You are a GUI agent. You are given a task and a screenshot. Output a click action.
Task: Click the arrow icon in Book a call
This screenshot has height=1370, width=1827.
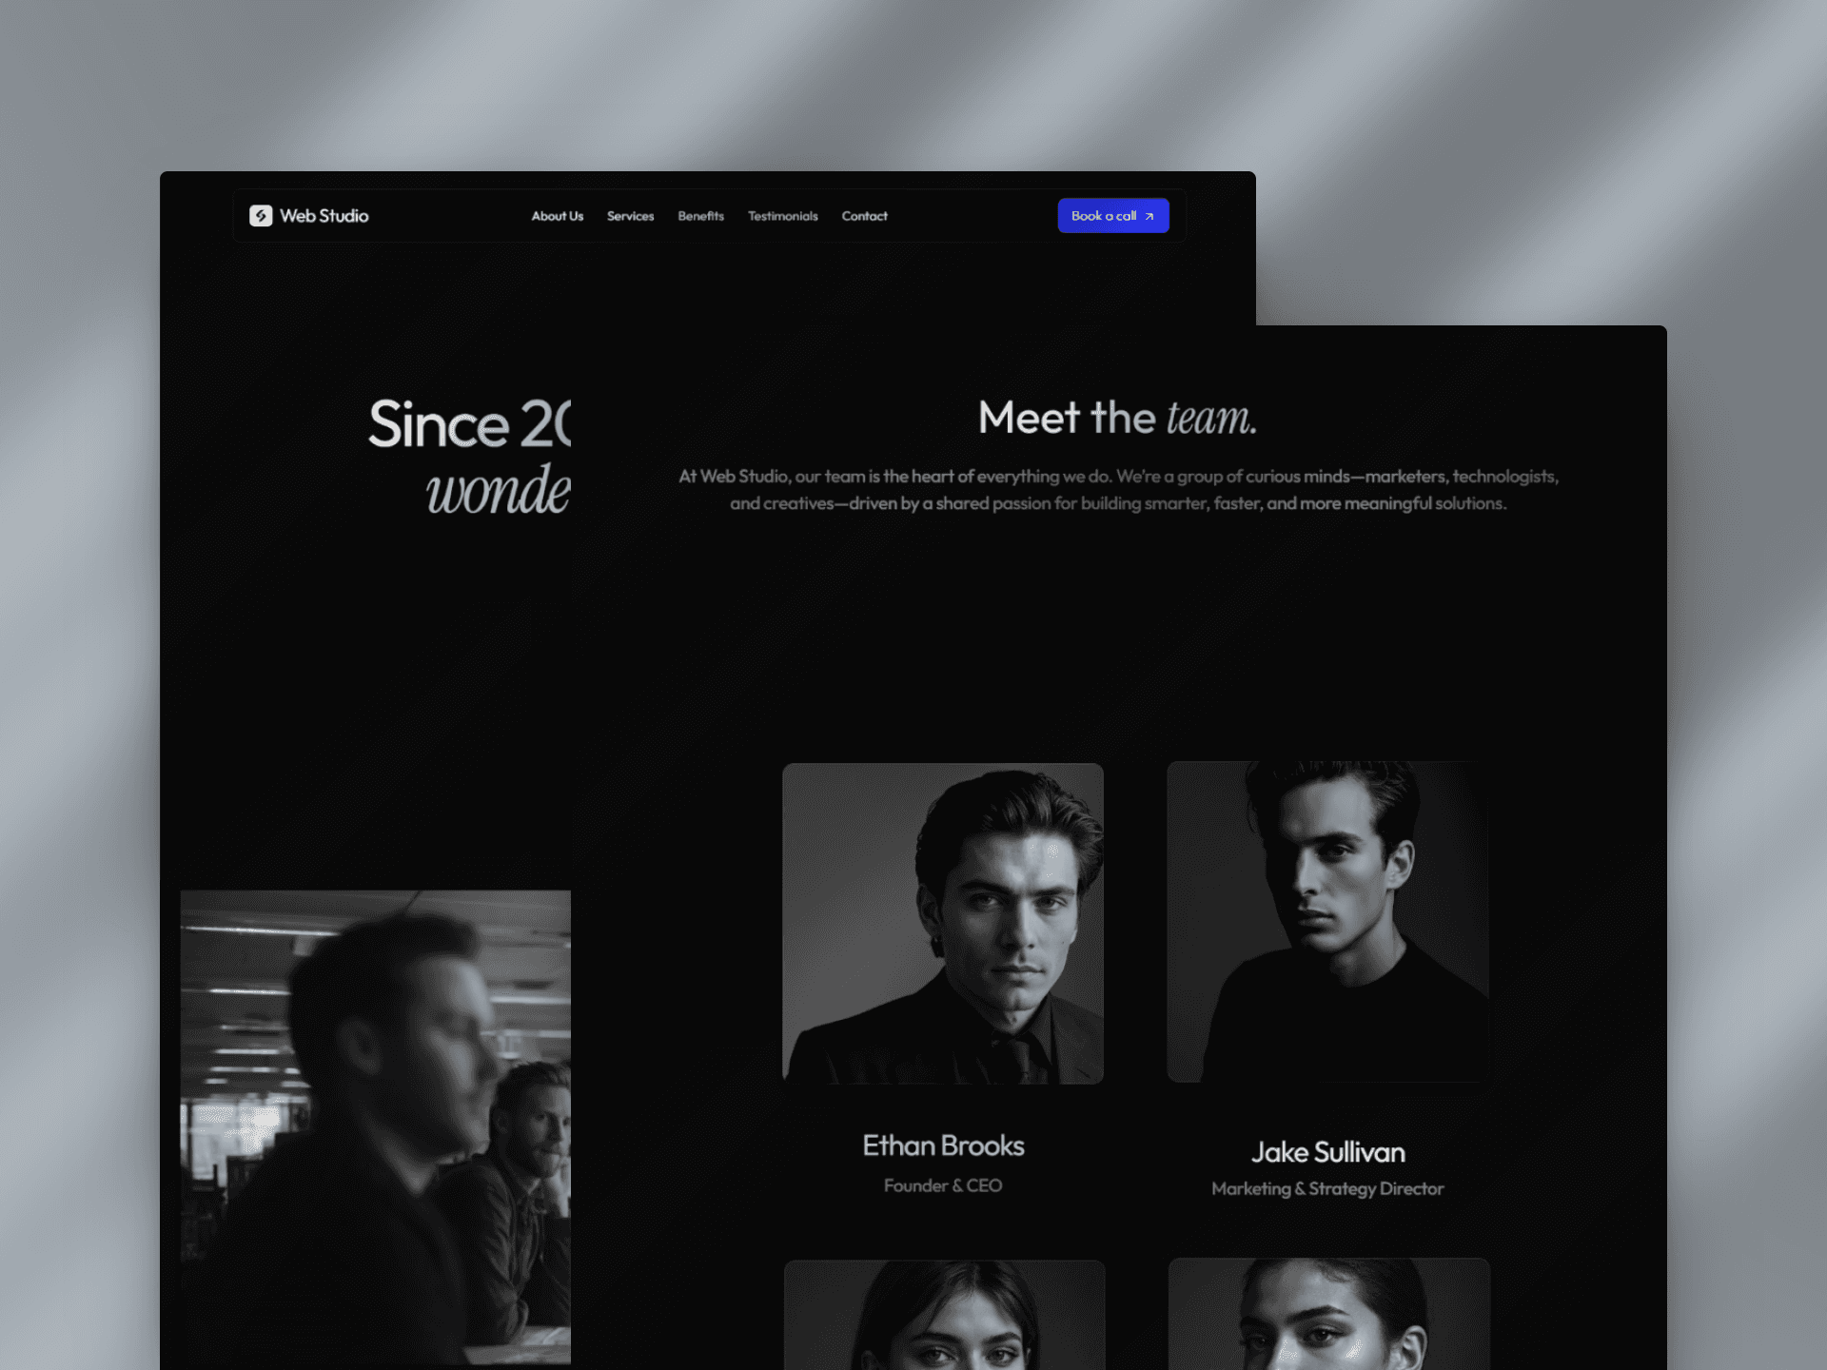pos(1149,217)
